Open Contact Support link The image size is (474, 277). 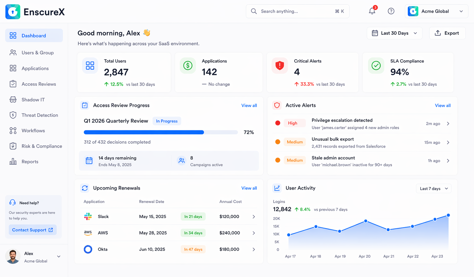[x=32, y=230]
